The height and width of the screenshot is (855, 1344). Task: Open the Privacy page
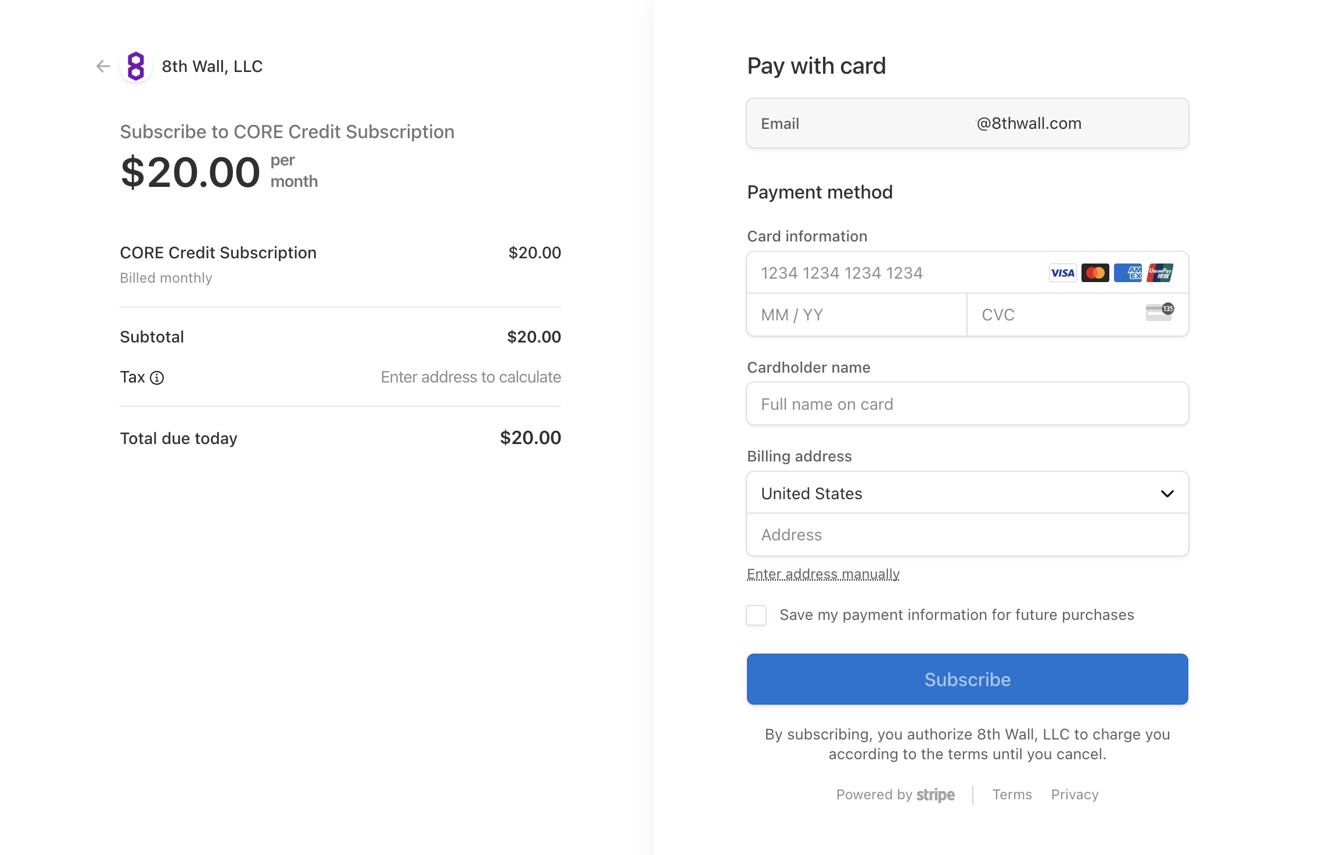pos(1074,794)
